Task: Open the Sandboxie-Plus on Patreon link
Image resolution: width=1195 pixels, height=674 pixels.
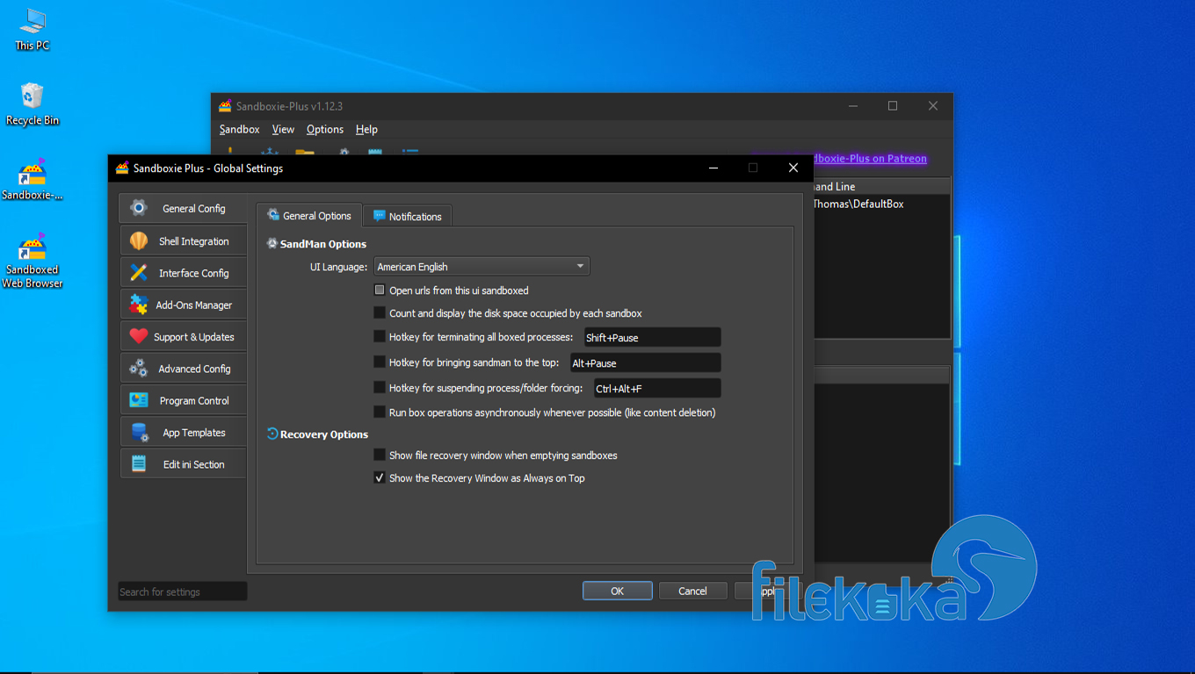Action: point(870,159)
